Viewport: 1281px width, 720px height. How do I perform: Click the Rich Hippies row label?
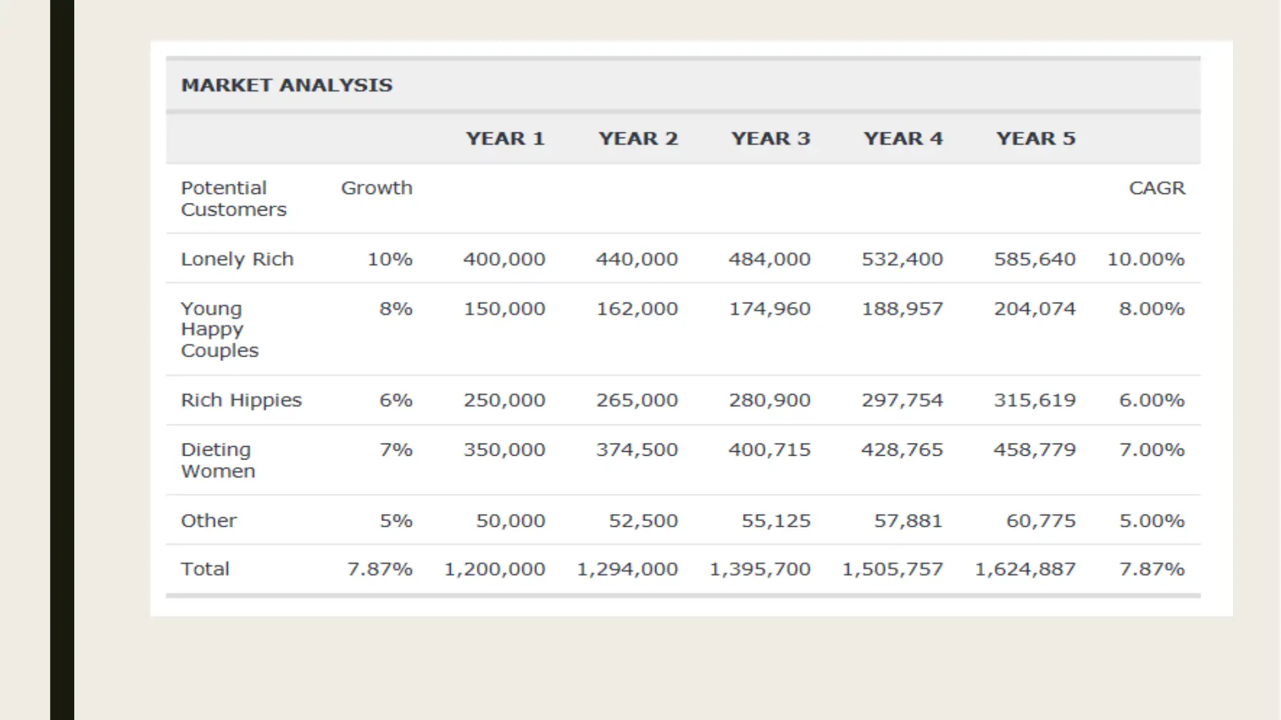[x=241, y=400]
